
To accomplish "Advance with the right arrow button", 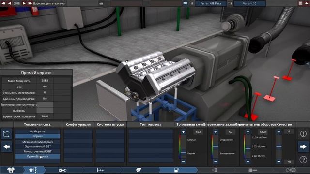I will click(303, 147).
